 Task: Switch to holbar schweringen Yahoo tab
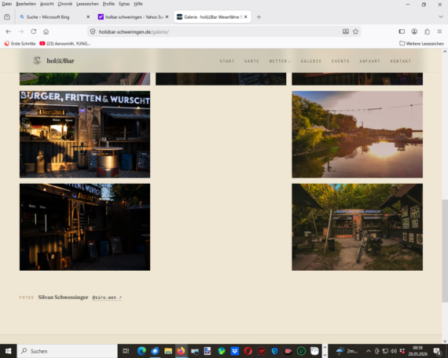(x=133, y=17)
